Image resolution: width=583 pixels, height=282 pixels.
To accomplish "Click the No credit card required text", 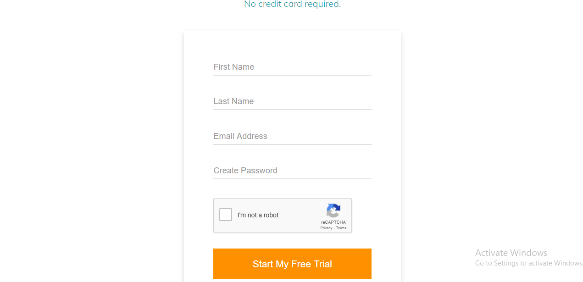I will 292,5.
